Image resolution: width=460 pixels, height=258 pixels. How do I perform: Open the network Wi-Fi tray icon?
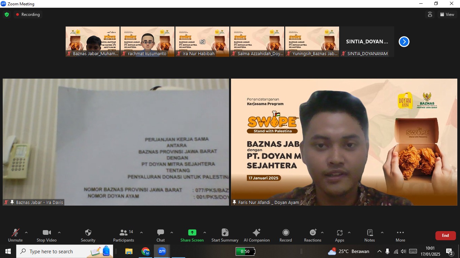pyautogui.click(x=396, y=251)
